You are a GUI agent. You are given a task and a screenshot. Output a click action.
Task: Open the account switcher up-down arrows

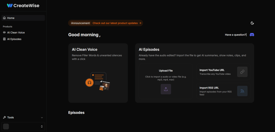pos(42,126)
